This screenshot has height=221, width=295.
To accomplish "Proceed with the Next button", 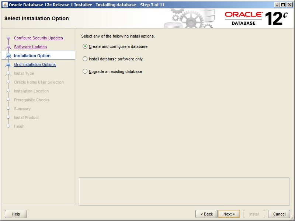I will [x=229, y=214].
